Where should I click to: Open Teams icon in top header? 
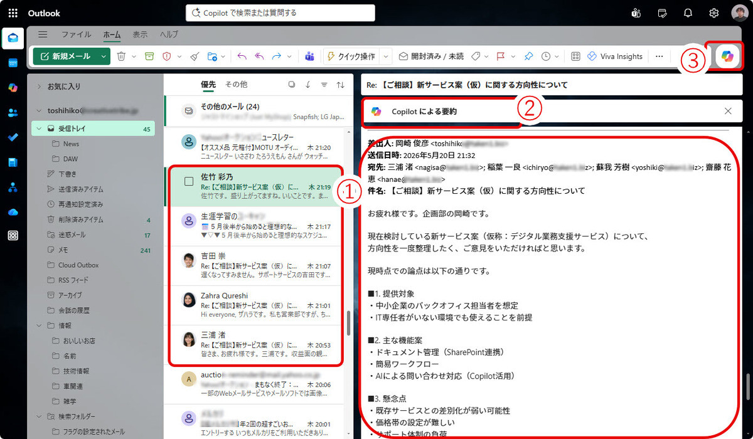636,13
